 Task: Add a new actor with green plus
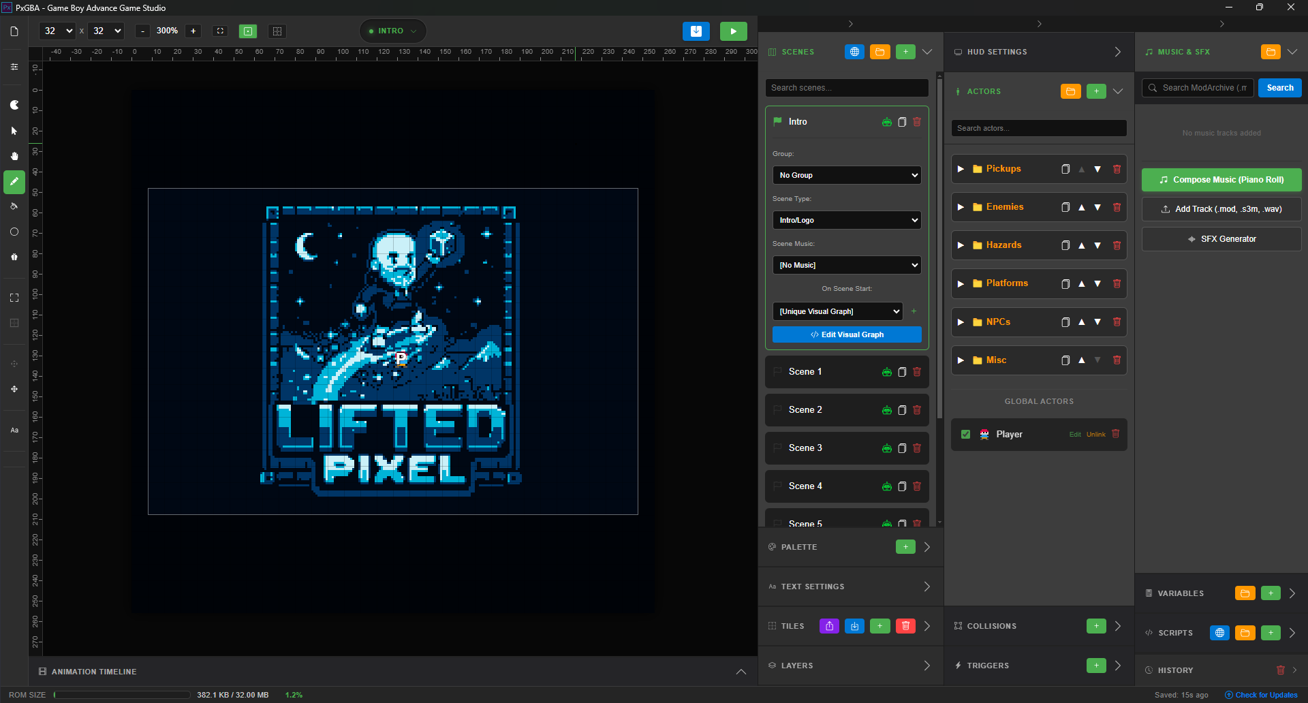point(1096,91)
